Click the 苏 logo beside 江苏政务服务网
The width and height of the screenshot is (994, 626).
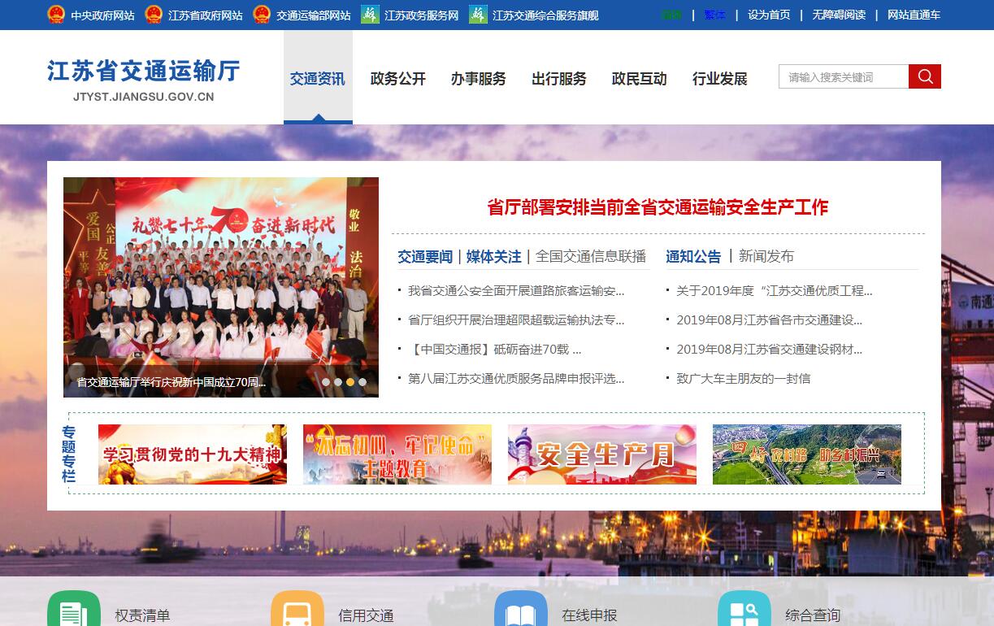coord(370,15)
